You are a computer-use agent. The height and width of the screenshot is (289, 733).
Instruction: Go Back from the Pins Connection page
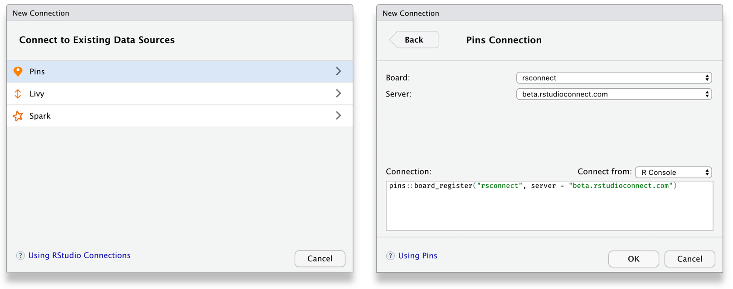413,40
